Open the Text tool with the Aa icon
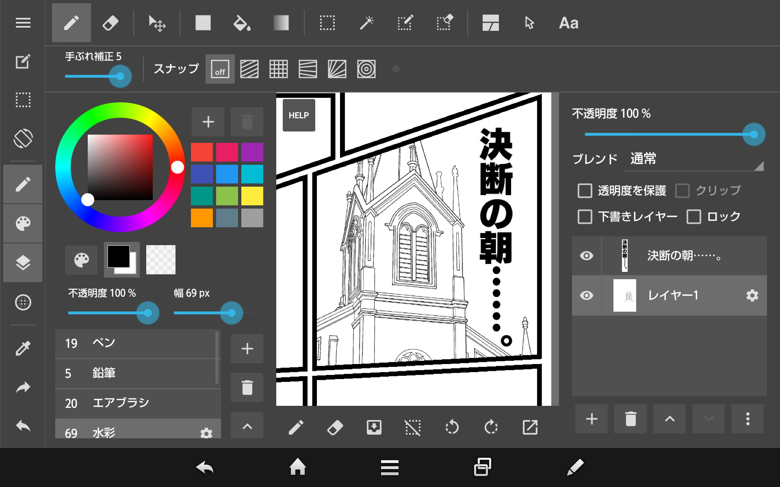Viewport: 780px width, 487px height. tap(568, 23)
